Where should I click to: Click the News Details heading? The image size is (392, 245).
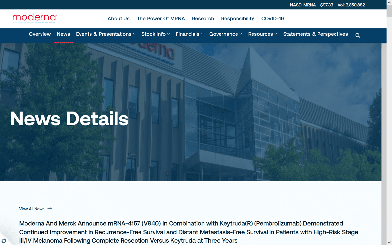(x=70, y=119)
